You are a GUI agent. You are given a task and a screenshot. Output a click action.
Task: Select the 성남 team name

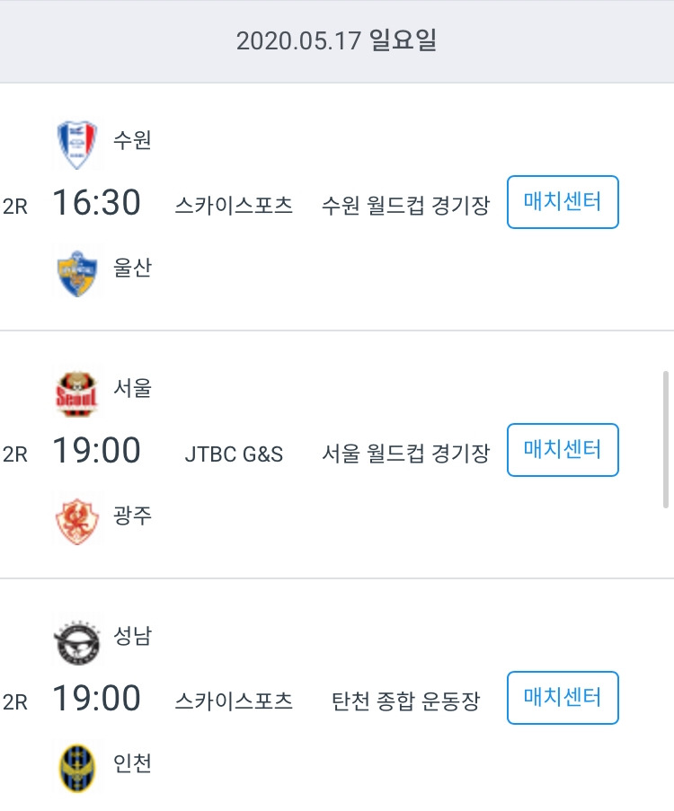[x=132, y=636]
